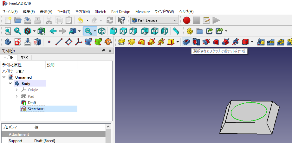
Task: Click the measure distance ruler icon
Action: (x=176, y=31)
